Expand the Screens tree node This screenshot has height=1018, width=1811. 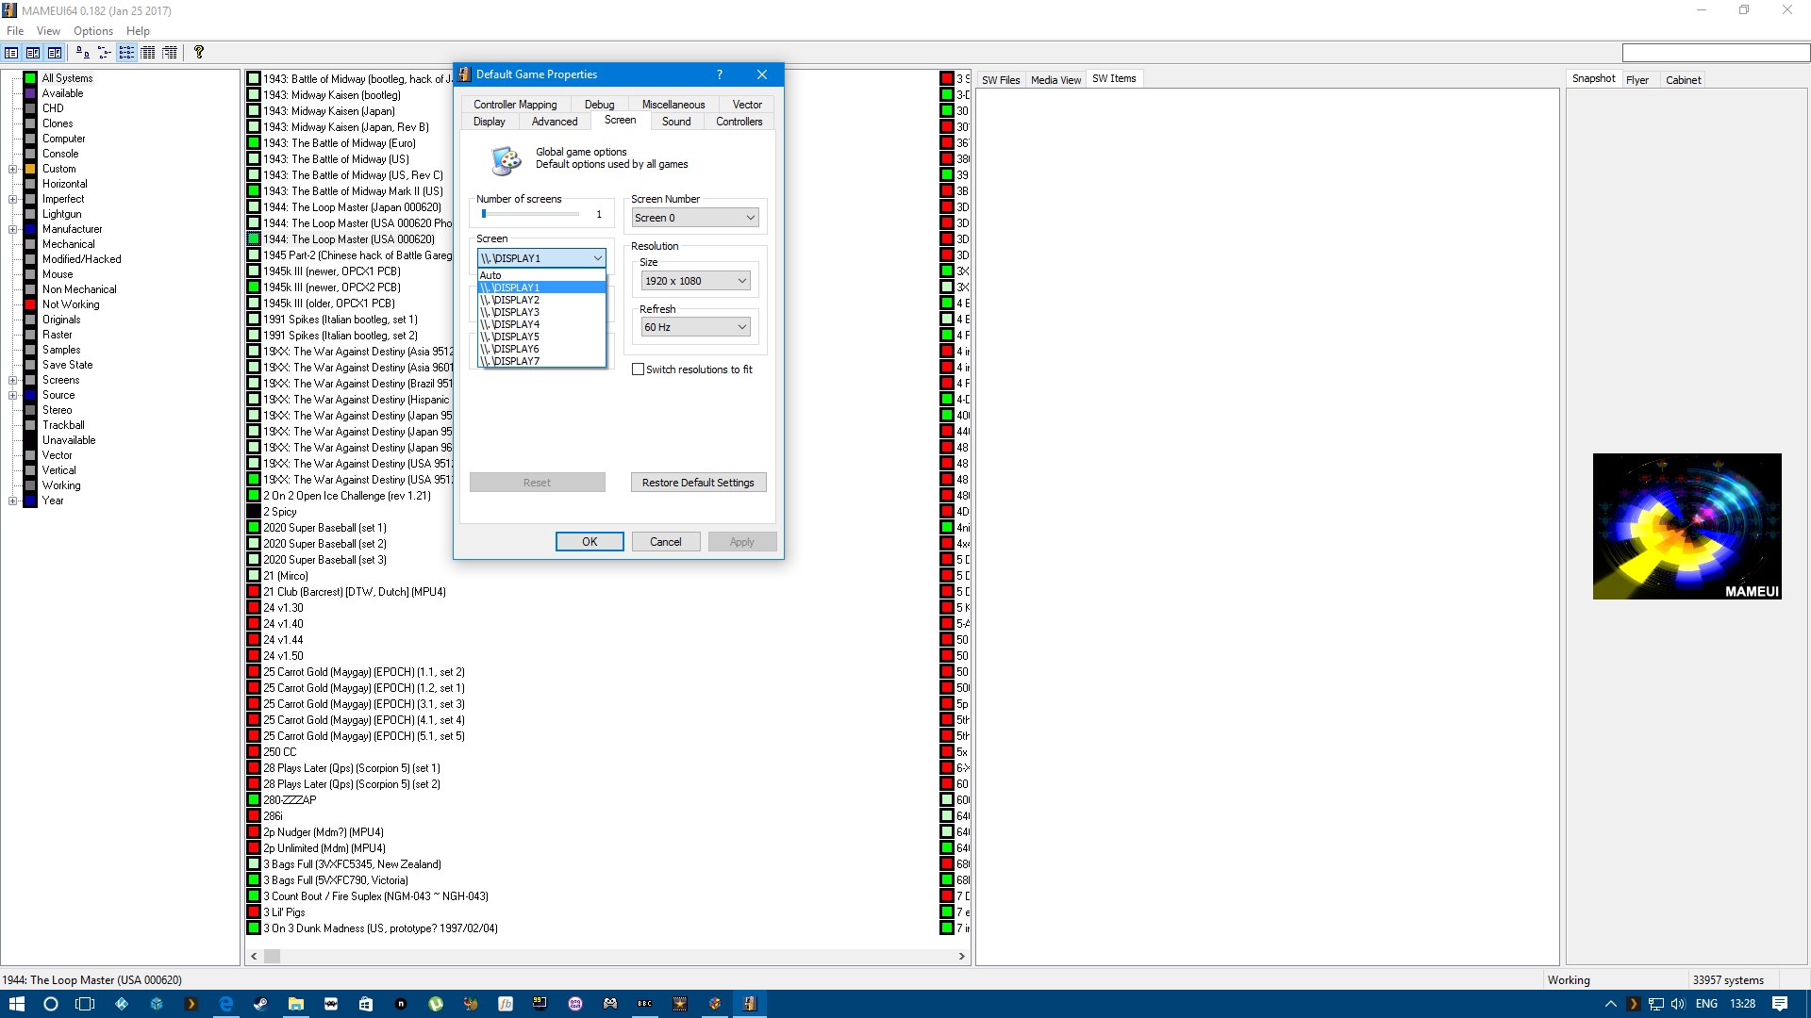point(13,380)
